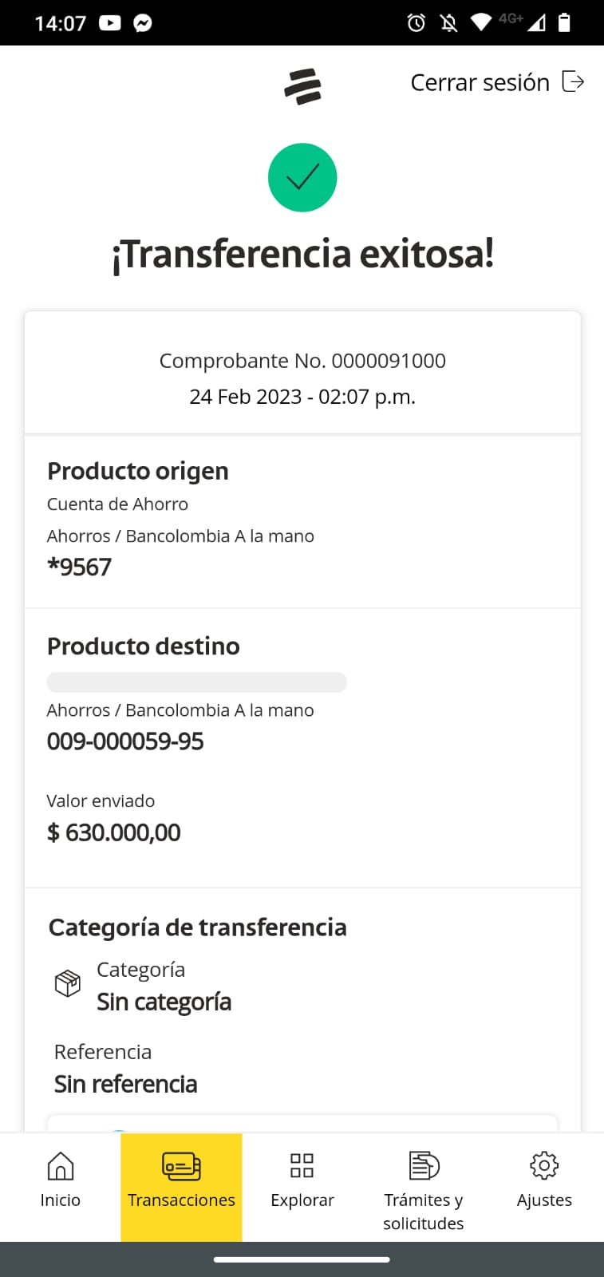Tap the Cerrar sesión exit arrow icon
Image resolution: width=604 pixels, height=1277 pixels.
point(573,81)
